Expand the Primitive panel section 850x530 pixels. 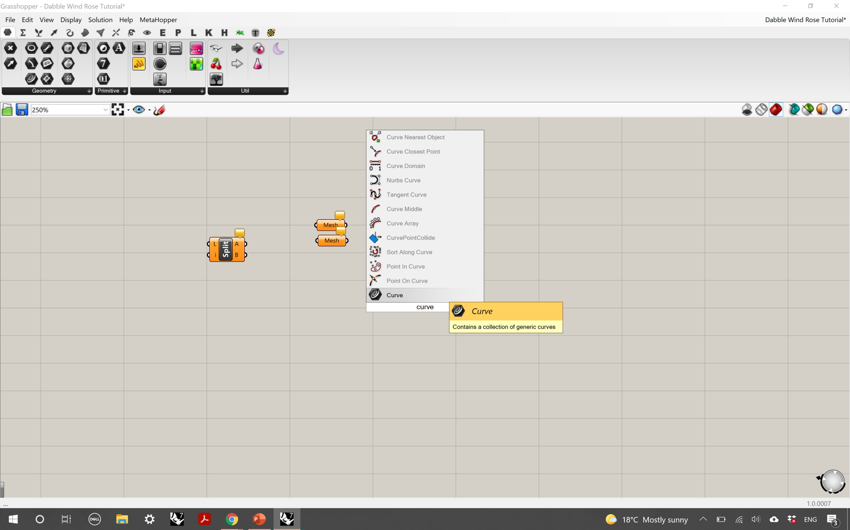pos(125,91)
